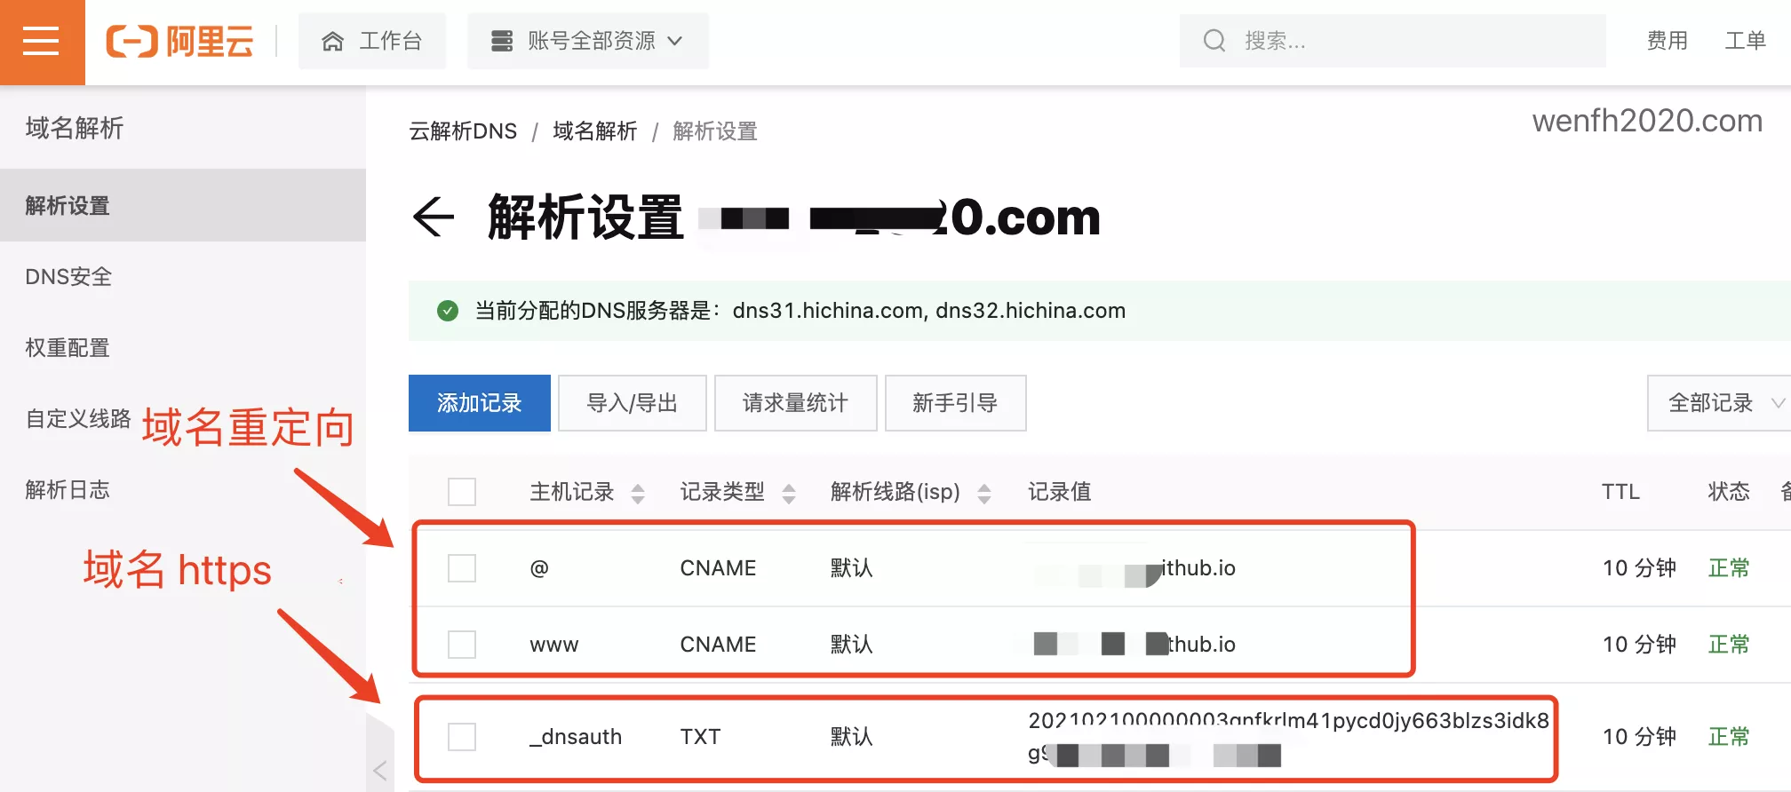The width and height of the screenshot is (1791, 792).
Task: Open the 导入/导出 button
Action: (633, 403)
